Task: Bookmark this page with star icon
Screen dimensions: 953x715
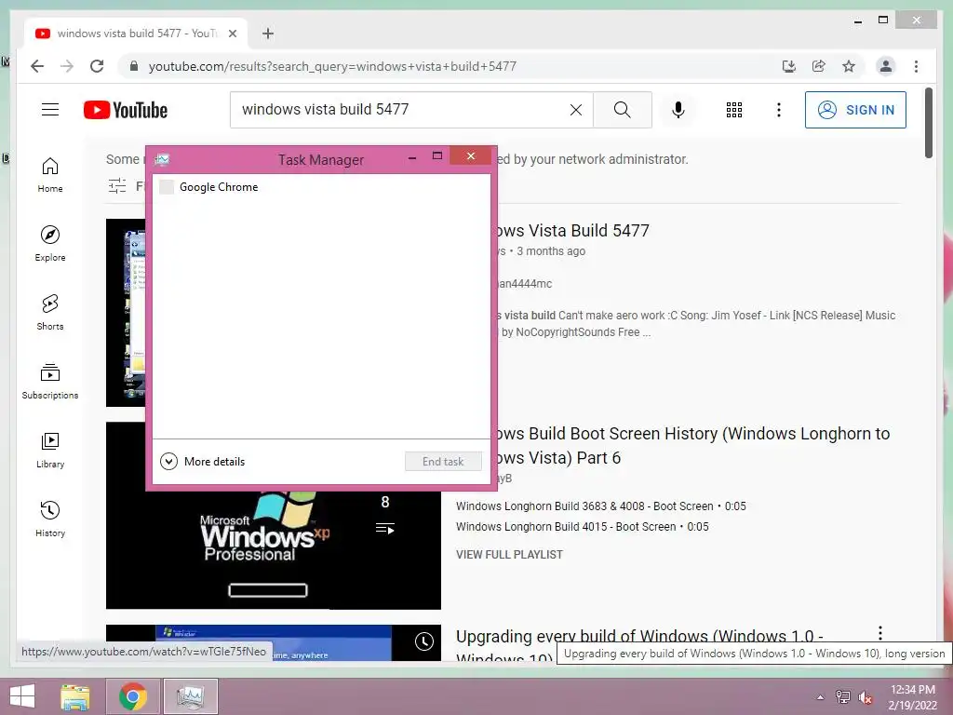Action: (x=849, y=66)
